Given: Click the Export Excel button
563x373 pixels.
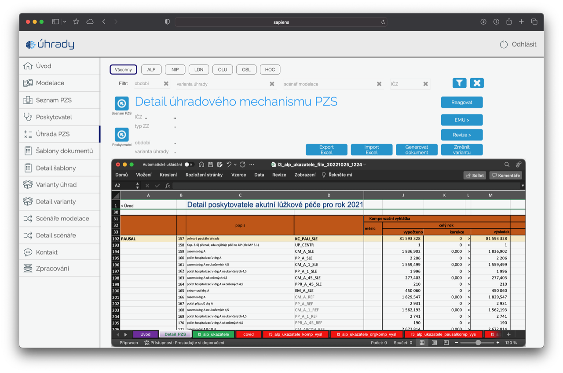Looking at the screenshot, I should tap(326, 150).
